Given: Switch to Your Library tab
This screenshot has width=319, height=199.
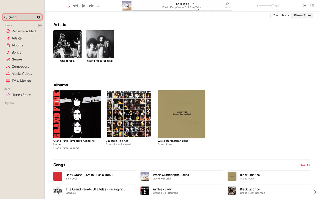Looking at the screenshot, I should [281, 15].
